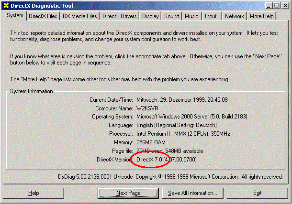Image resolution: width=292 pixels, height=204 pixels.
Task: Click the 'If you know what area' paragraph
Action: [146, 59]
